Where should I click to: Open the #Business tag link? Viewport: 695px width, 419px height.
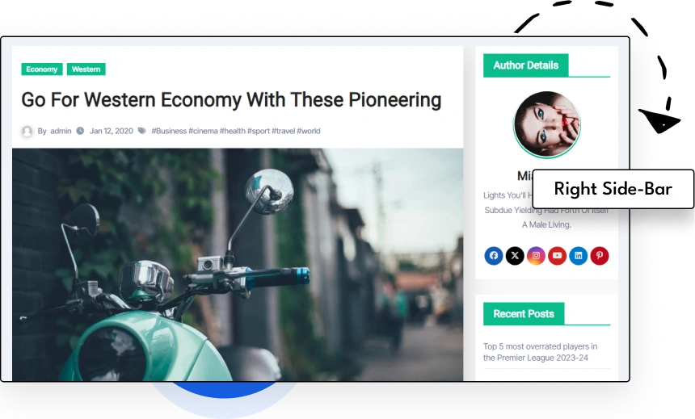pyautogui.click(x=169, y=131)
